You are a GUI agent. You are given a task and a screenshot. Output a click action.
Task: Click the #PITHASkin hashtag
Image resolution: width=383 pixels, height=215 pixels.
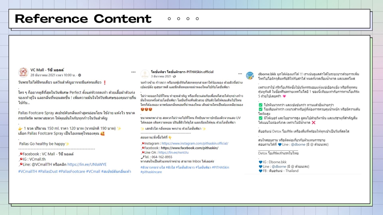(x=221, y=168)
